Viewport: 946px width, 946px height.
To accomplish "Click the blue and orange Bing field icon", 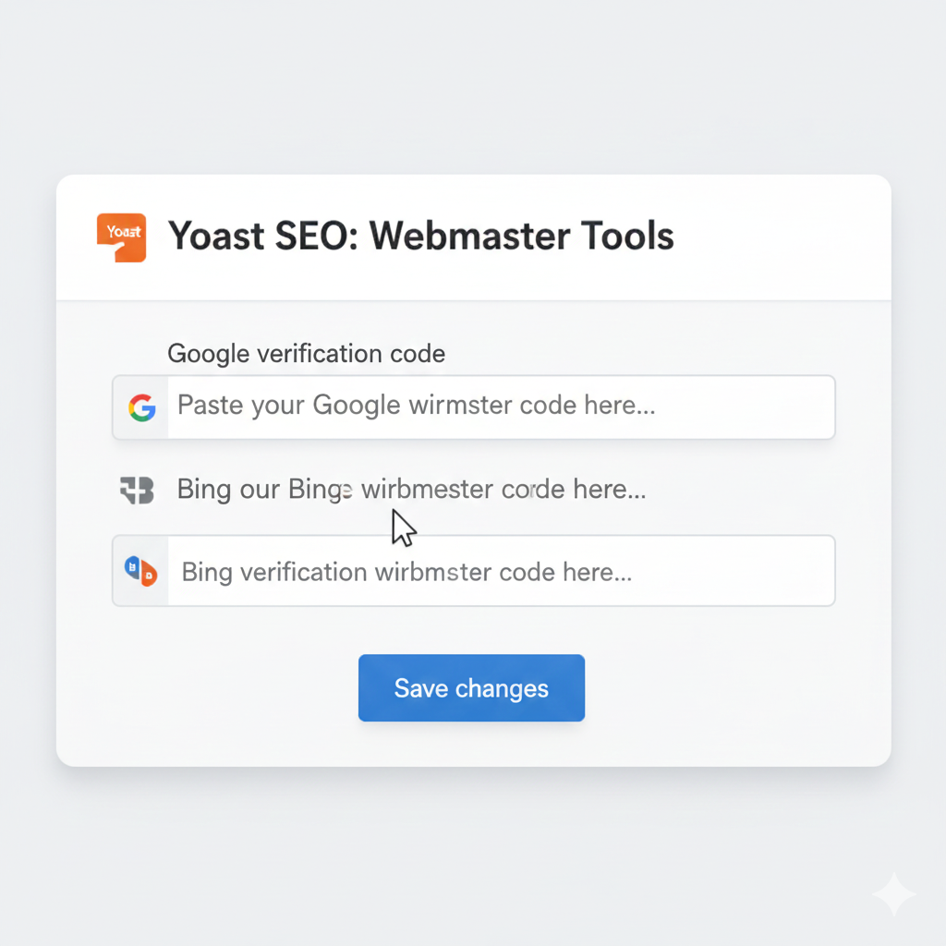I will coord(140,571).
